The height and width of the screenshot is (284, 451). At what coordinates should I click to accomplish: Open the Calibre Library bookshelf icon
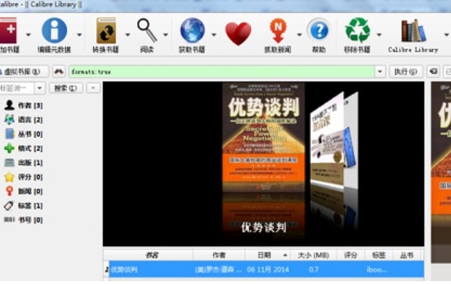[x=413, y=31]
